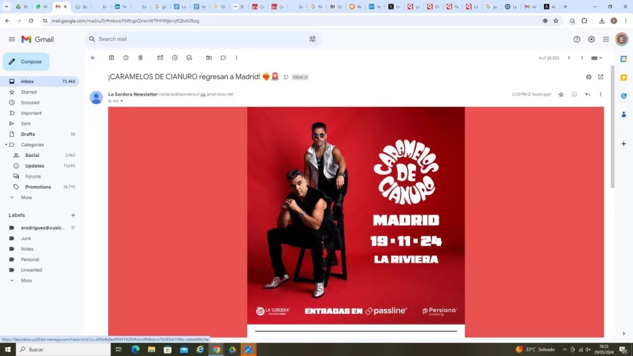Viewport: 633px width, 356px height.
Task: Collapse the Gmail main menu sidebar
Action: coord(12,39)
